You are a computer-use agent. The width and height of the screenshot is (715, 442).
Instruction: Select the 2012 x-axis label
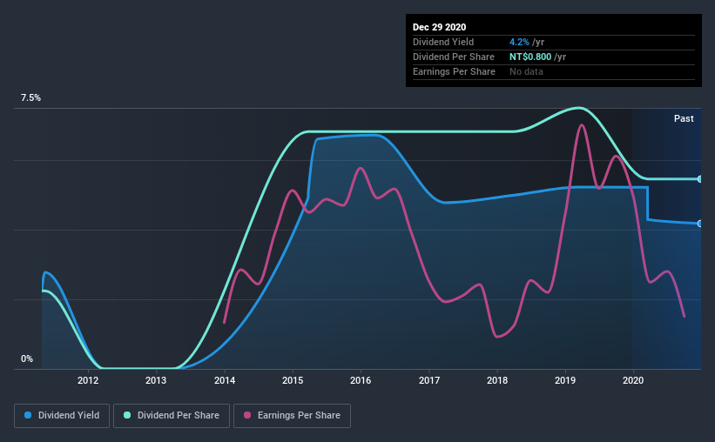tap(88, 380)
